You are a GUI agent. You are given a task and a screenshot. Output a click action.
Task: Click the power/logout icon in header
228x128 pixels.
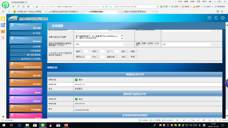tap(223, 18)
